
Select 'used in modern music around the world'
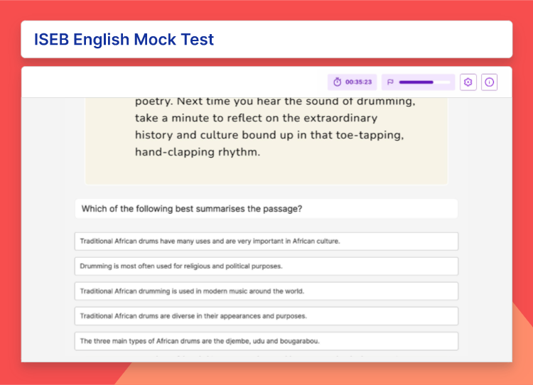[x=266, y=291]
